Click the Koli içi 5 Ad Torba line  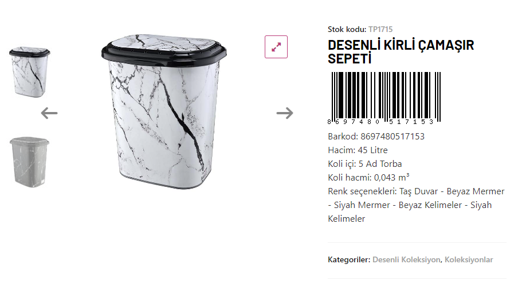point(365,164)
